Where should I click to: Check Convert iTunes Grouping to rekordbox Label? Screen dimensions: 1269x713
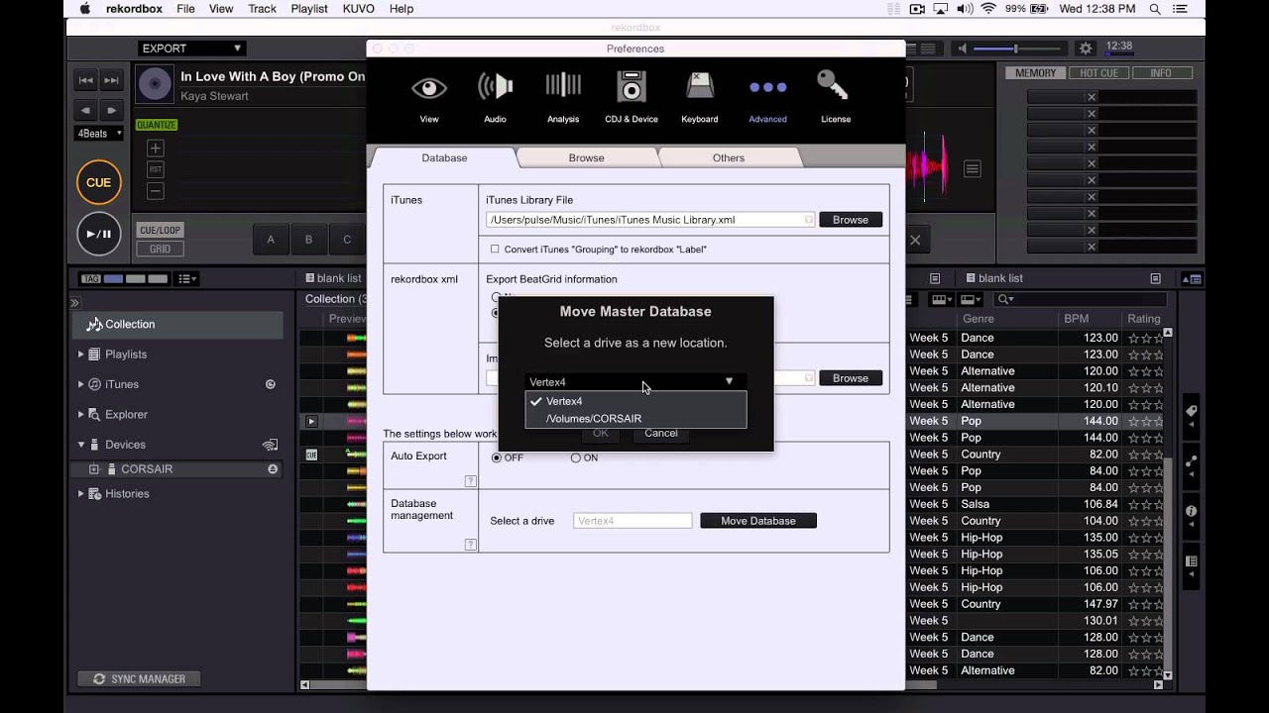(x=495, y=250)
